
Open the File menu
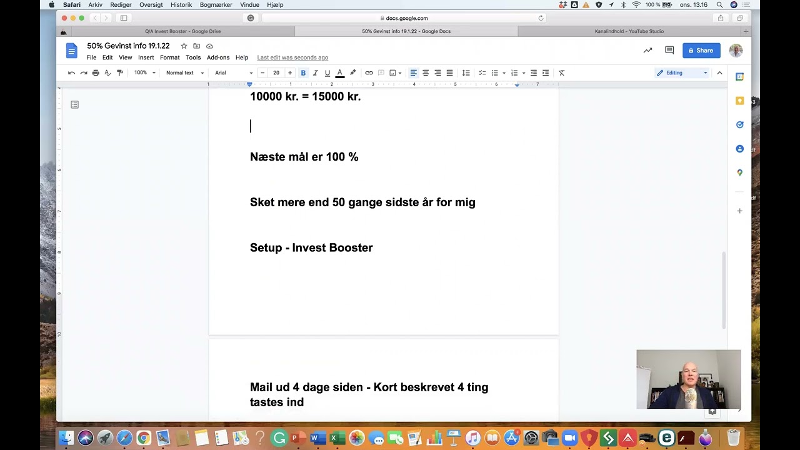point(91,57)
